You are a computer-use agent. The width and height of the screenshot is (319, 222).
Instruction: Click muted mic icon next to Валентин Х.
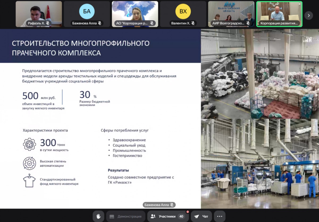pyautogui.click(x=193, y=23)
